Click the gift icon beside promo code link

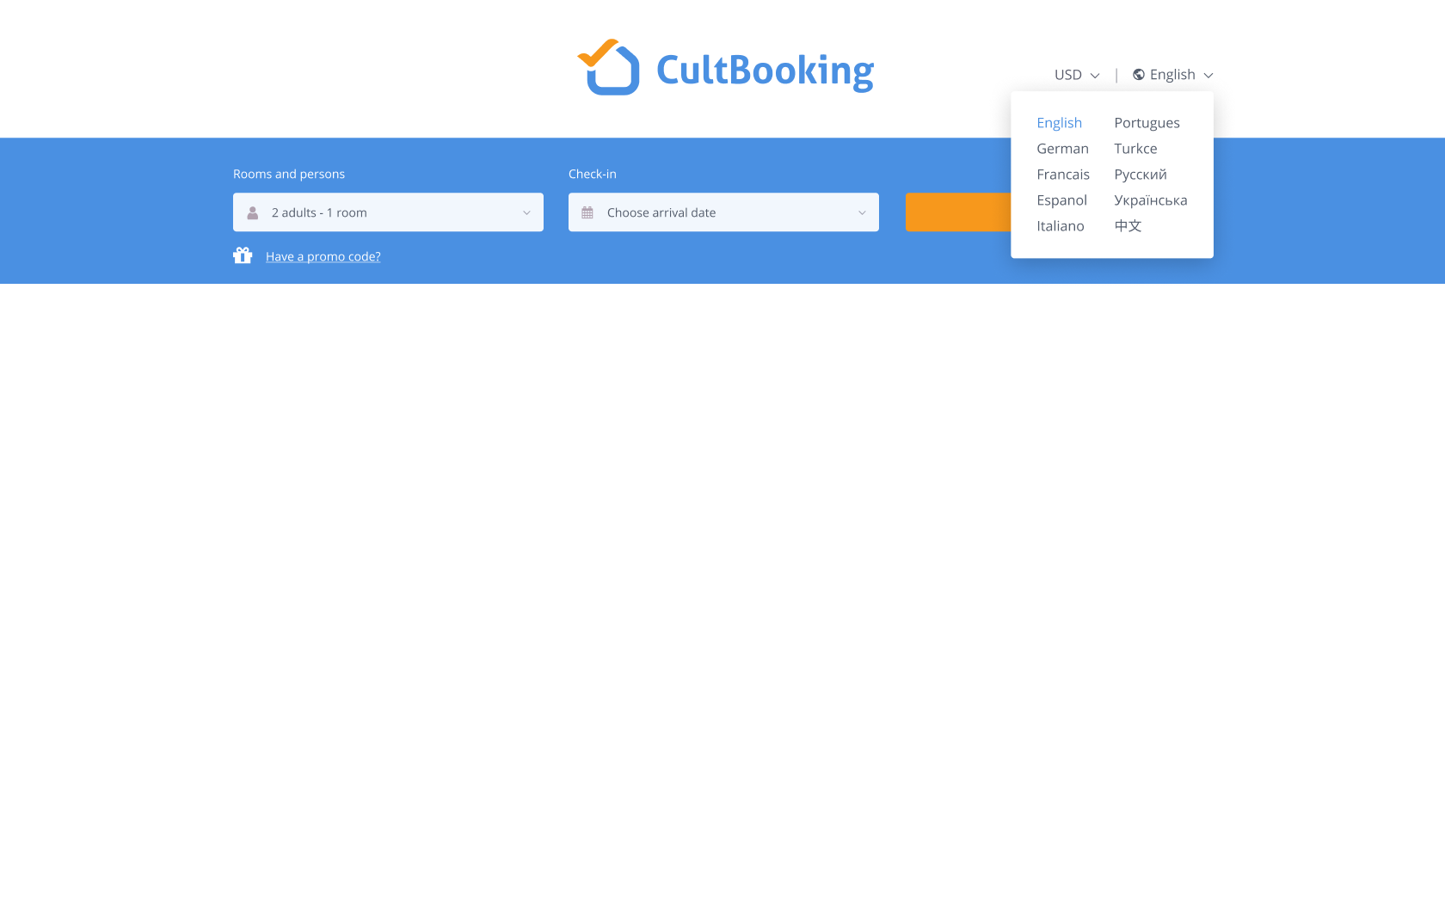click(243, 255)
